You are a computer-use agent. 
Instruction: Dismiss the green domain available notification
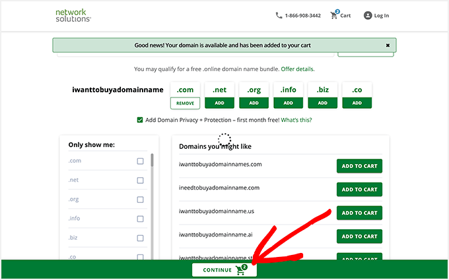(388, 45)
